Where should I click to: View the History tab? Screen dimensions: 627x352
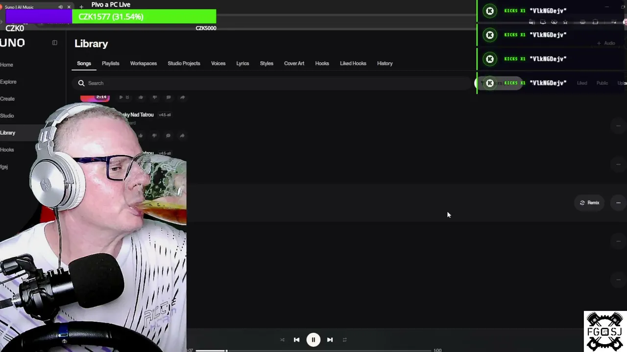[385, 64]
